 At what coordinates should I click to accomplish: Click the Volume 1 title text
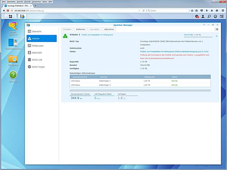(x=75, y=35)
